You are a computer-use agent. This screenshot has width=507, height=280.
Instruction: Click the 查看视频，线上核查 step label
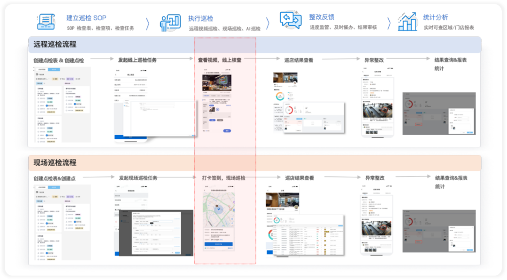coord(220,60)
